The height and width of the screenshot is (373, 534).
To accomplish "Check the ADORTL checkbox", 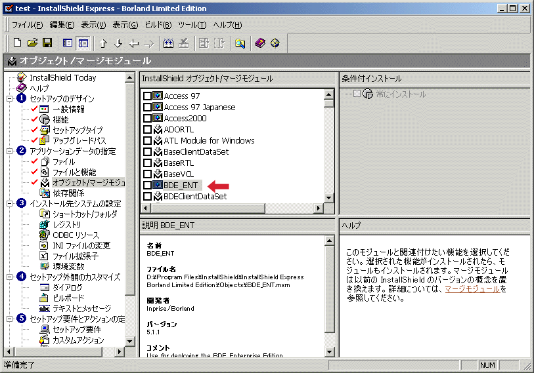I will (x=147, y=130).
